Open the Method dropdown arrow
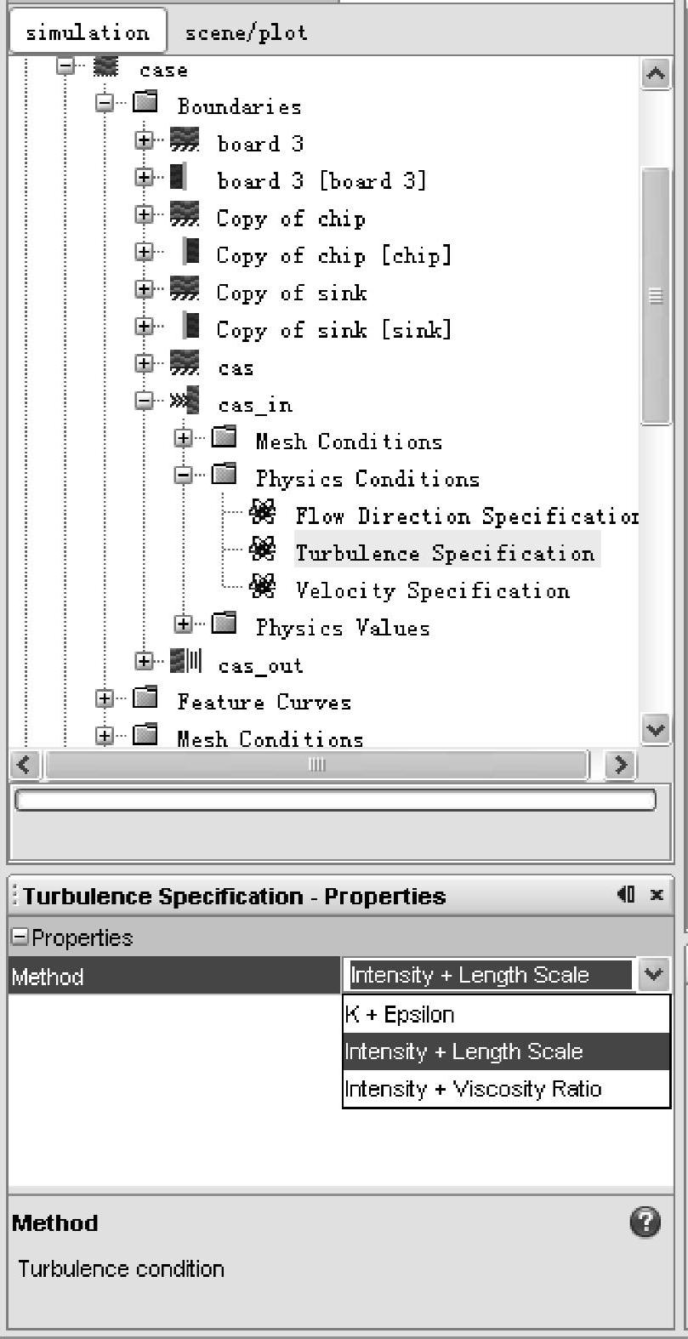This screenshot has height=1339, width=688. pyautogui.click(x=653, y=975)
